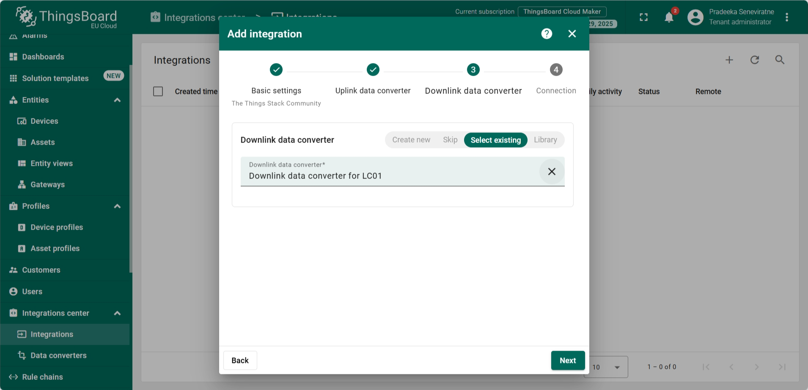The width and height of the screenshot is (808, 390).
Task: Open Assets page from sidebar
Action: pos(65,142)
